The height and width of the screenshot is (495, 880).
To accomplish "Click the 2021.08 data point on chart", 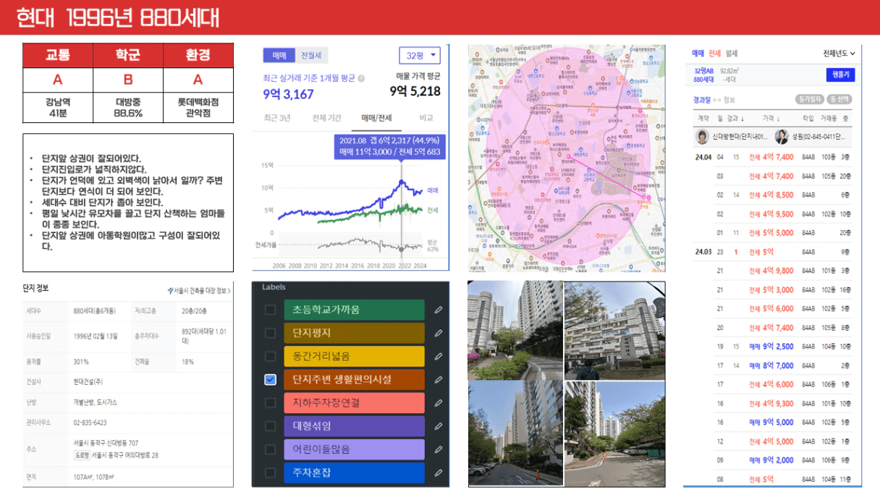I will click(402, 181).
